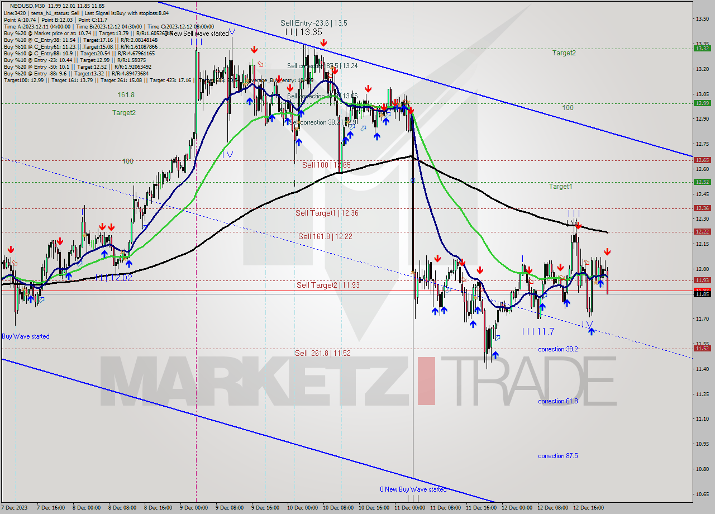
Task: Select 'Sell correction 38.2 | 12.91' label
Action: tap(322, 122)
